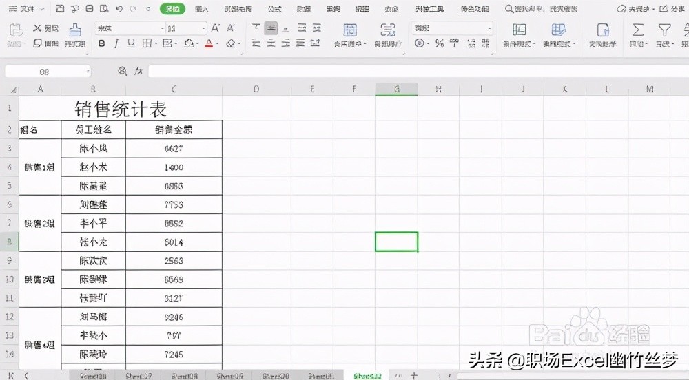
Task: Switch to the Insert ribbon tab
Action: pos(202,9)
